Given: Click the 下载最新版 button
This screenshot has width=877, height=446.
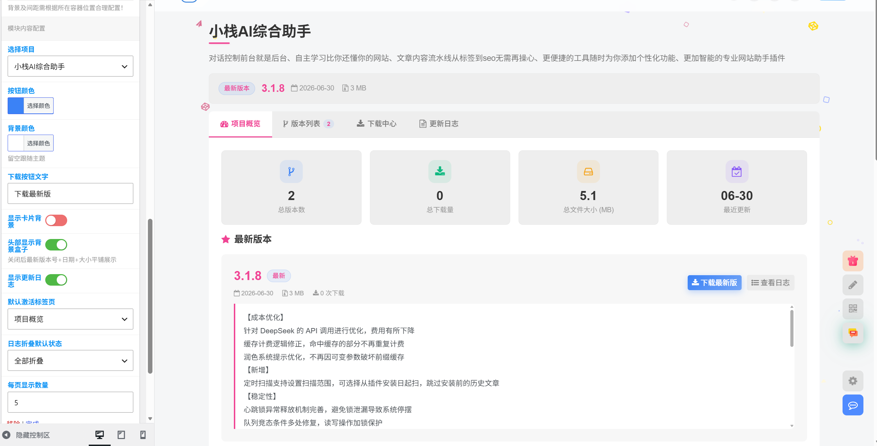Looking at the screenshot, I should click(x=714, y=282).
